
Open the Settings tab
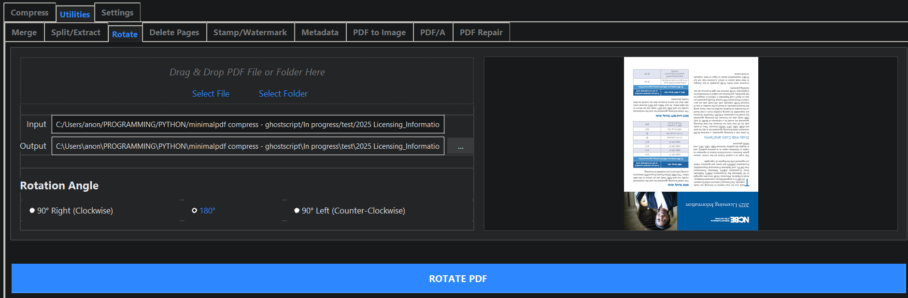coord(117,13)
